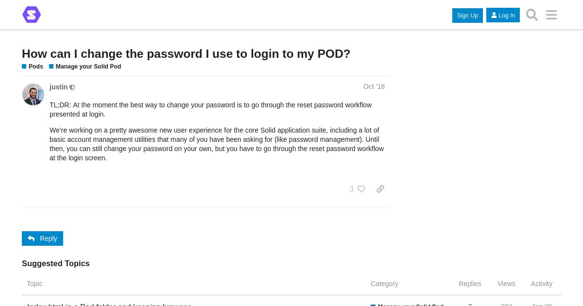The width and height of the screenshot is (583, 306).
Task: Open justin's avatar picture
Action: [x=33, y=94]
